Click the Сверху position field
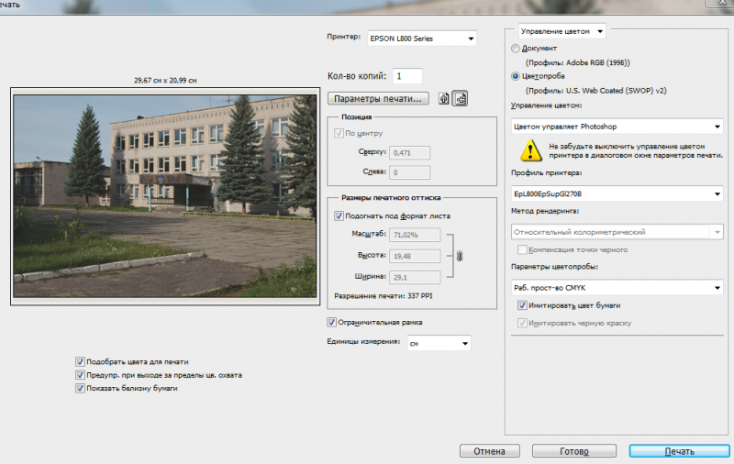Image resolution: width=734 pixels, height=464 pixels. pyautogui.click(x=409, y=153)
